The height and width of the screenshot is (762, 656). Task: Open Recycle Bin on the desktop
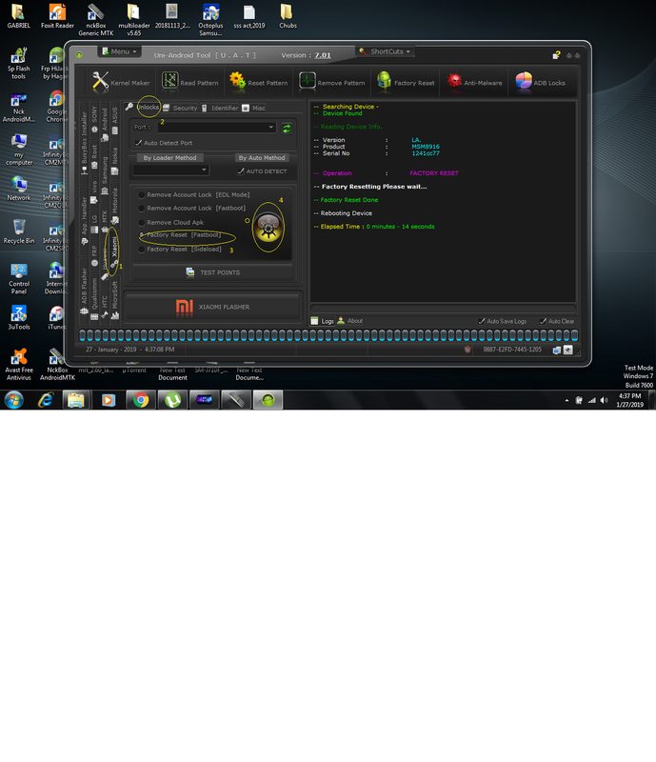click(19, 231)
